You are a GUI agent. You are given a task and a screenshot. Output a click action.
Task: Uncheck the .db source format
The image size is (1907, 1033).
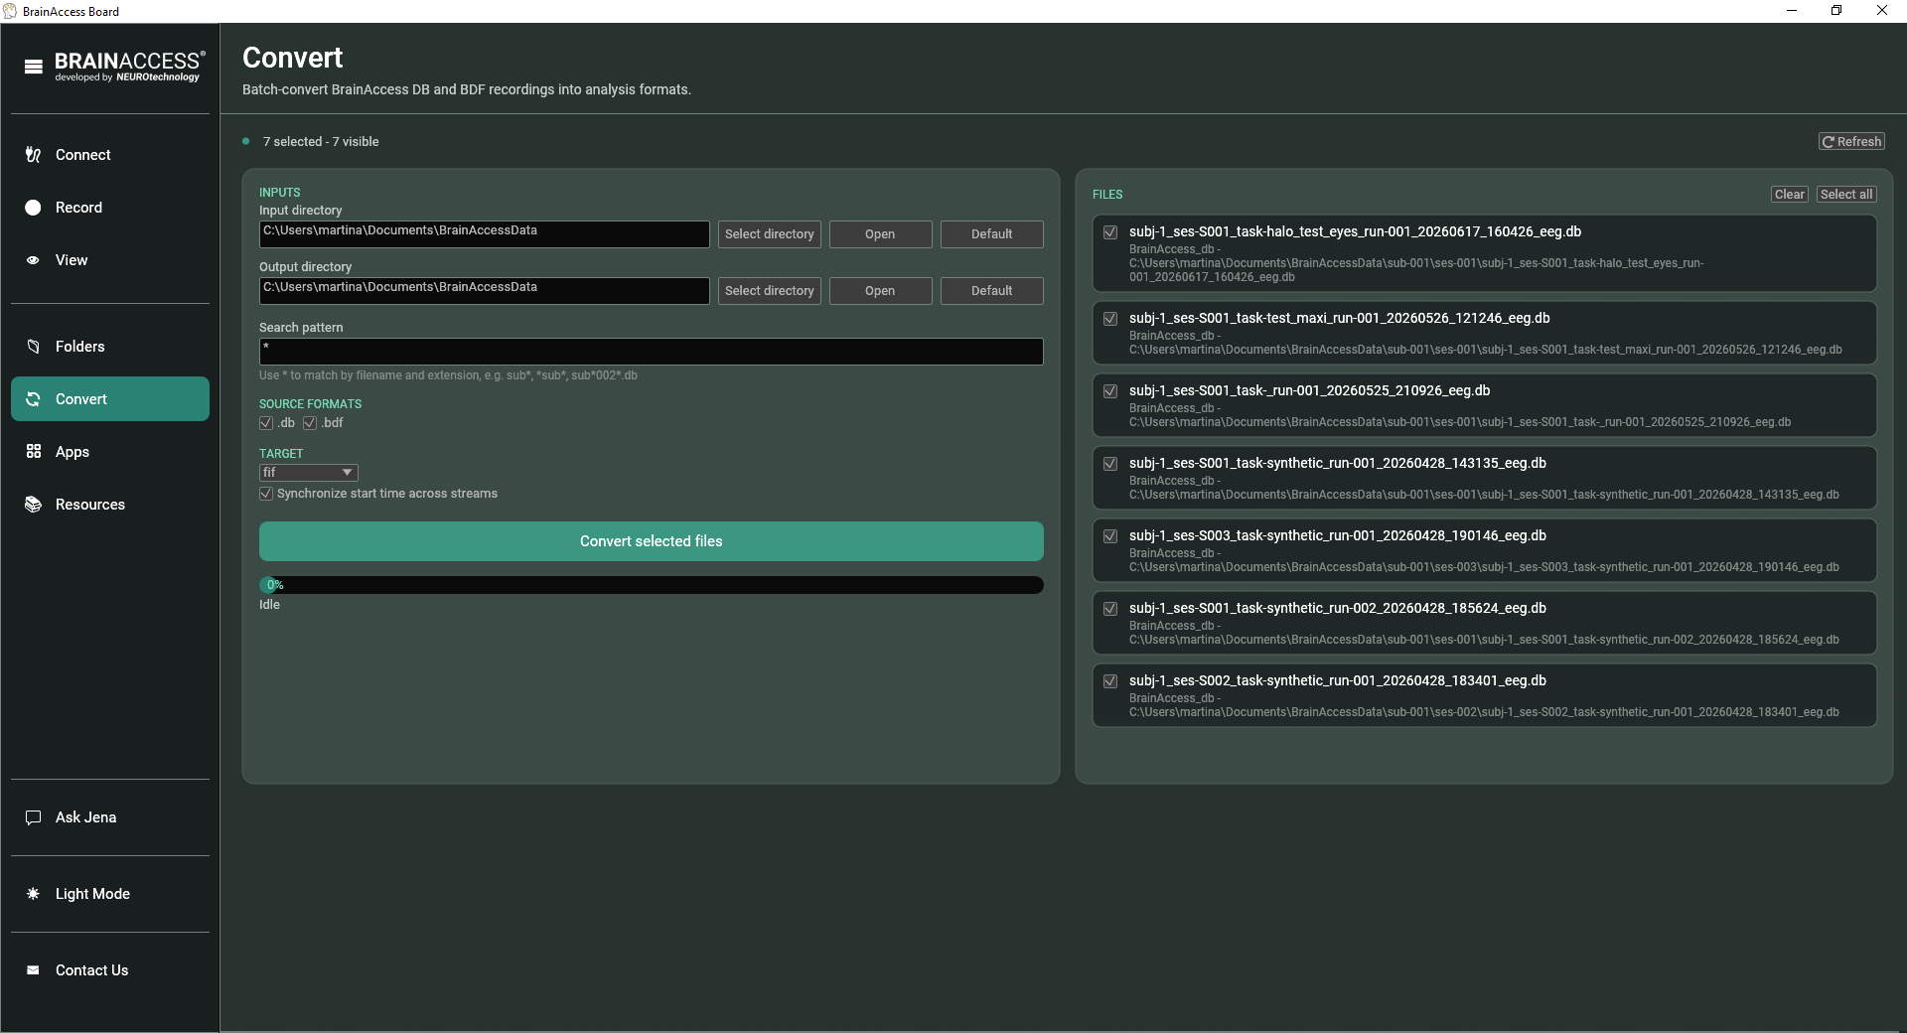pyautogui.click(x=266, y=423)
